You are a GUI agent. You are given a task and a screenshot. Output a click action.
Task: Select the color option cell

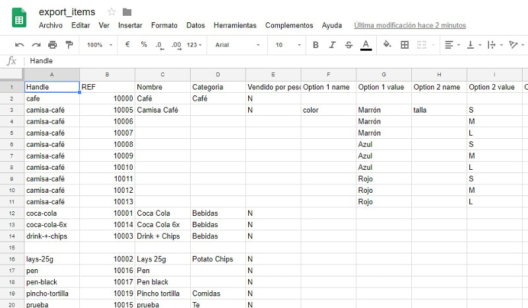click(328, 110)
